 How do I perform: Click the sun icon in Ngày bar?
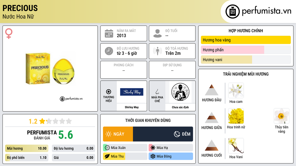click(x=109, y=134)
